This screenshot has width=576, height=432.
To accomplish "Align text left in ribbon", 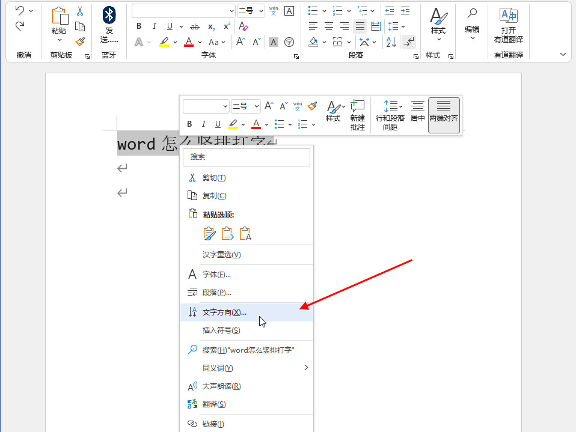I will point(313,26).
